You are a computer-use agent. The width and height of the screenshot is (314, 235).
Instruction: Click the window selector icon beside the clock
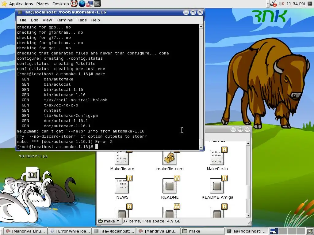(310, 4)
